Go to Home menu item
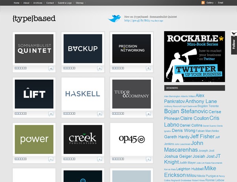Image resolution: width=237 pixels, height=182 pixels. [17, 3]
